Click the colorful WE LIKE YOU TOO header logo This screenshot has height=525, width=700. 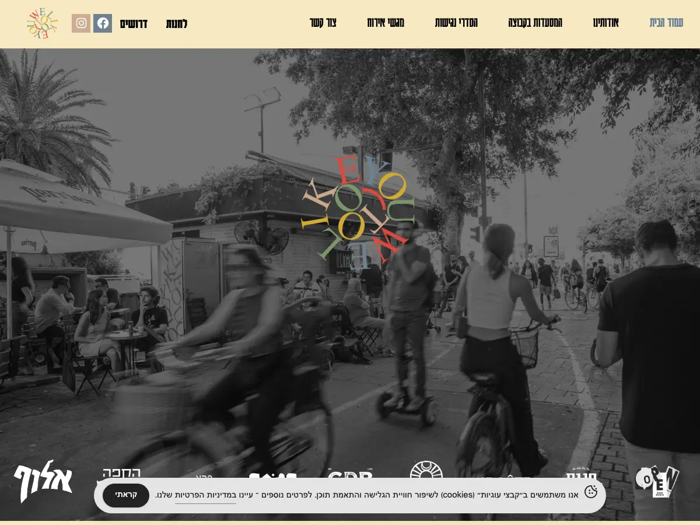[x=42, y=23]
